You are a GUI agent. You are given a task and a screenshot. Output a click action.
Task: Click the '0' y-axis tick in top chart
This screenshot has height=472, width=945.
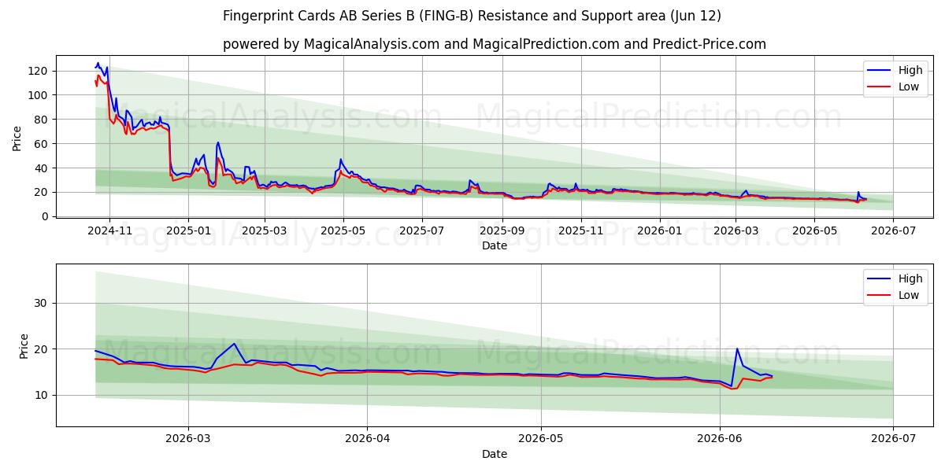[46, 216]
